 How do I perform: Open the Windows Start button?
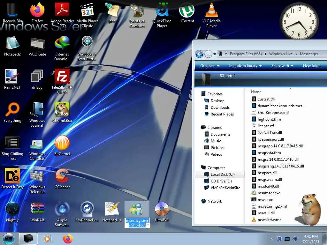tap(8, 239)
